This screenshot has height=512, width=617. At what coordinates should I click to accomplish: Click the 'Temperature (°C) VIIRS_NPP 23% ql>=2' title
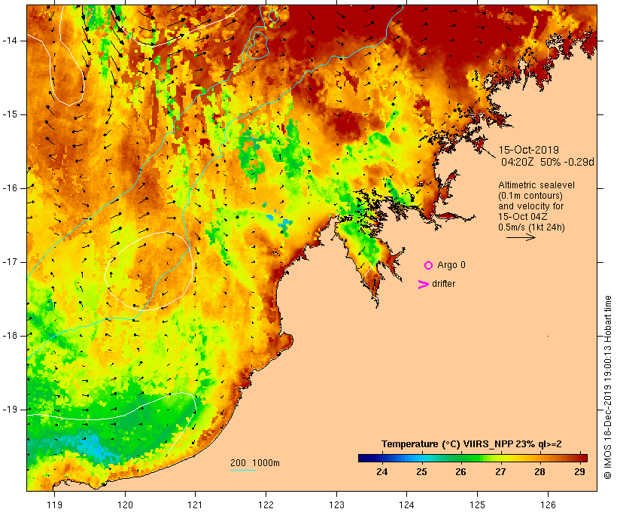pos(472,444)
